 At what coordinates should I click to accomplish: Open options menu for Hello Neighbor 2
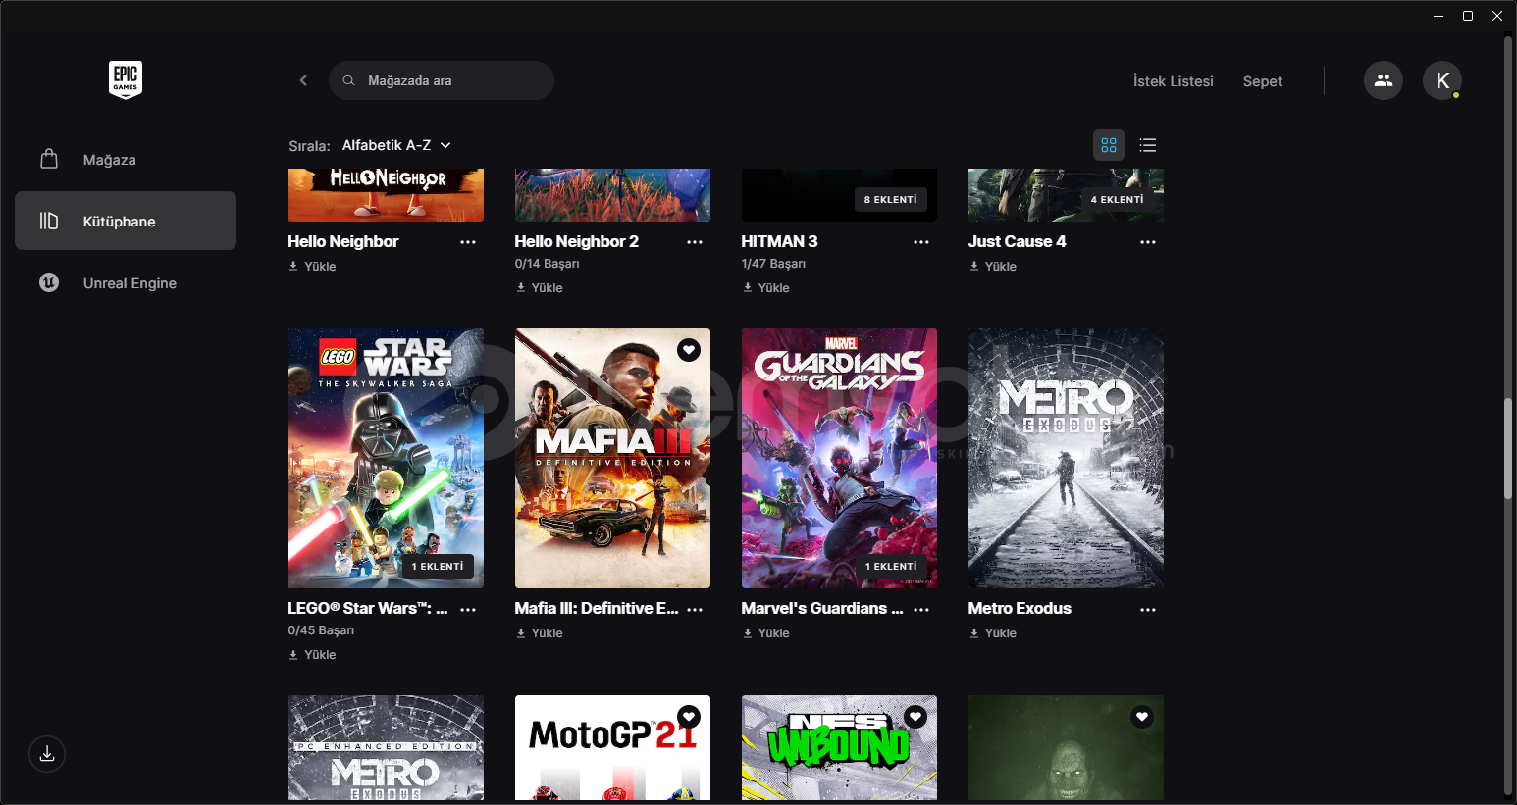pos(695,242)
